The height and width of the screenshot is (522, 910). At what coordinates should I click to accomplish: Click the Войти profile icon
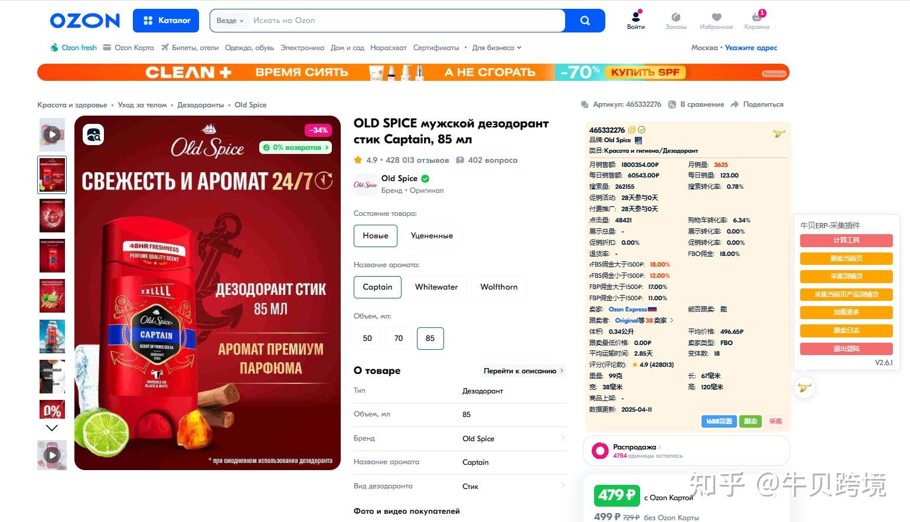636,17
